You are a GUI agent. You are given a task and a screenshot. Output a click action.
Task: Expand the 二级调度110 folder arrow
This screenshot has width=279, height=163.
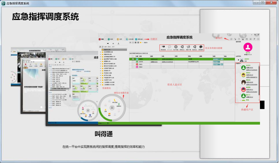(100, 82)
